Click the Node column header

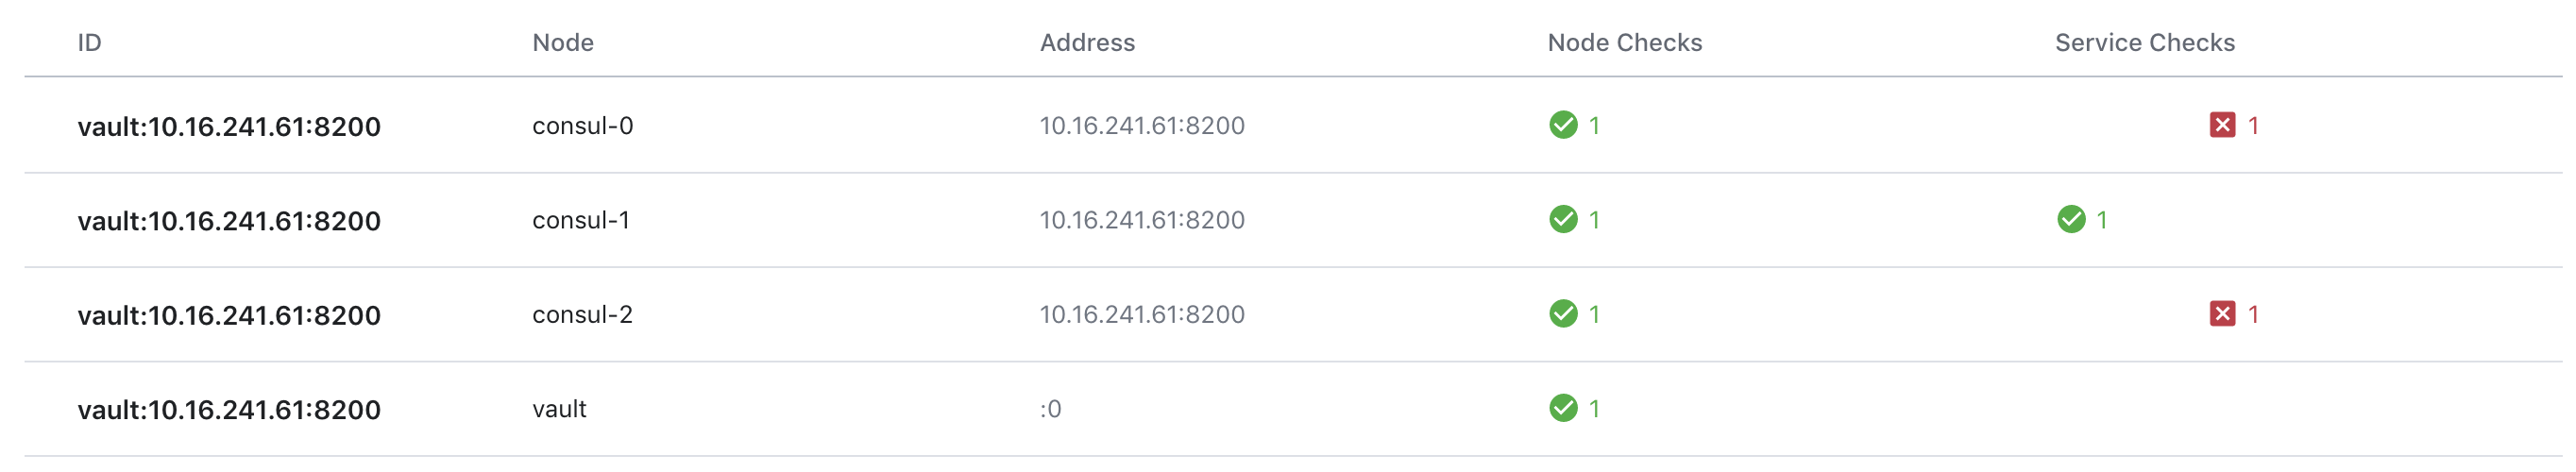[563, 43]
